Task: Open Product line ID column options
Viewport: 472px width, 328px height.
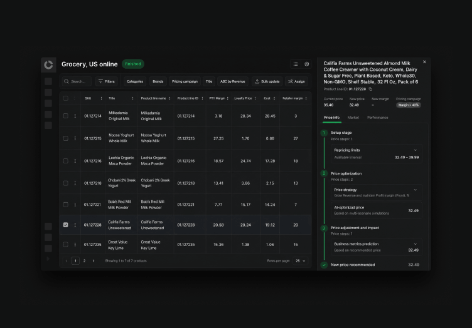Action: pyautogui.click(x=202, y=98)
